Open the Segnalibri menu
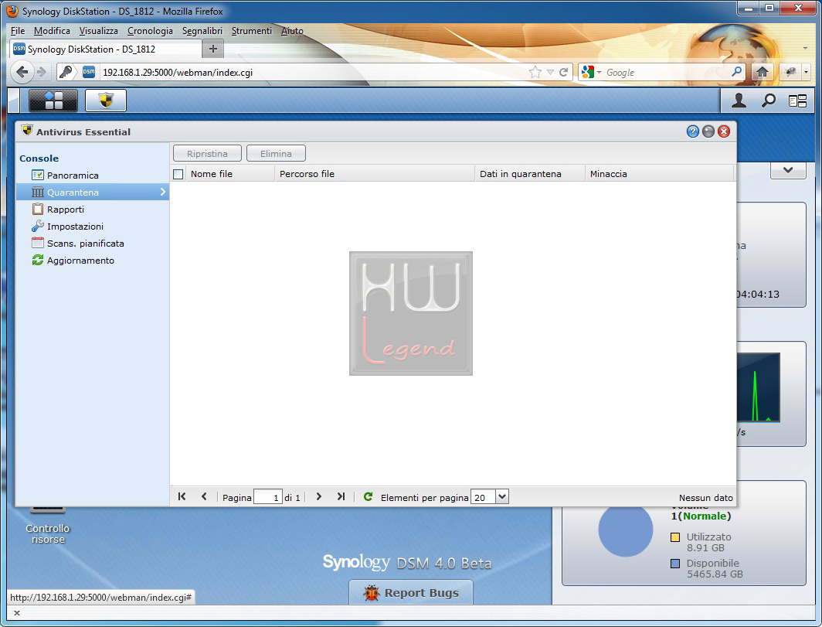 202,31
